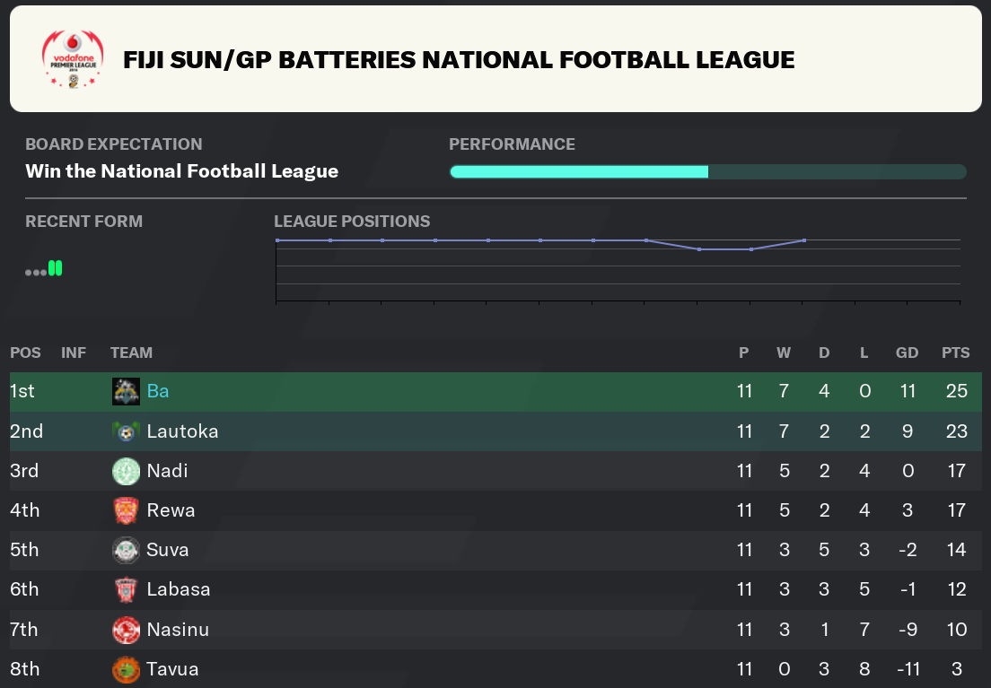Viewport: 991px width, 688px height.
Task: Sort table by PTS column header
Action: click(956, 353)
